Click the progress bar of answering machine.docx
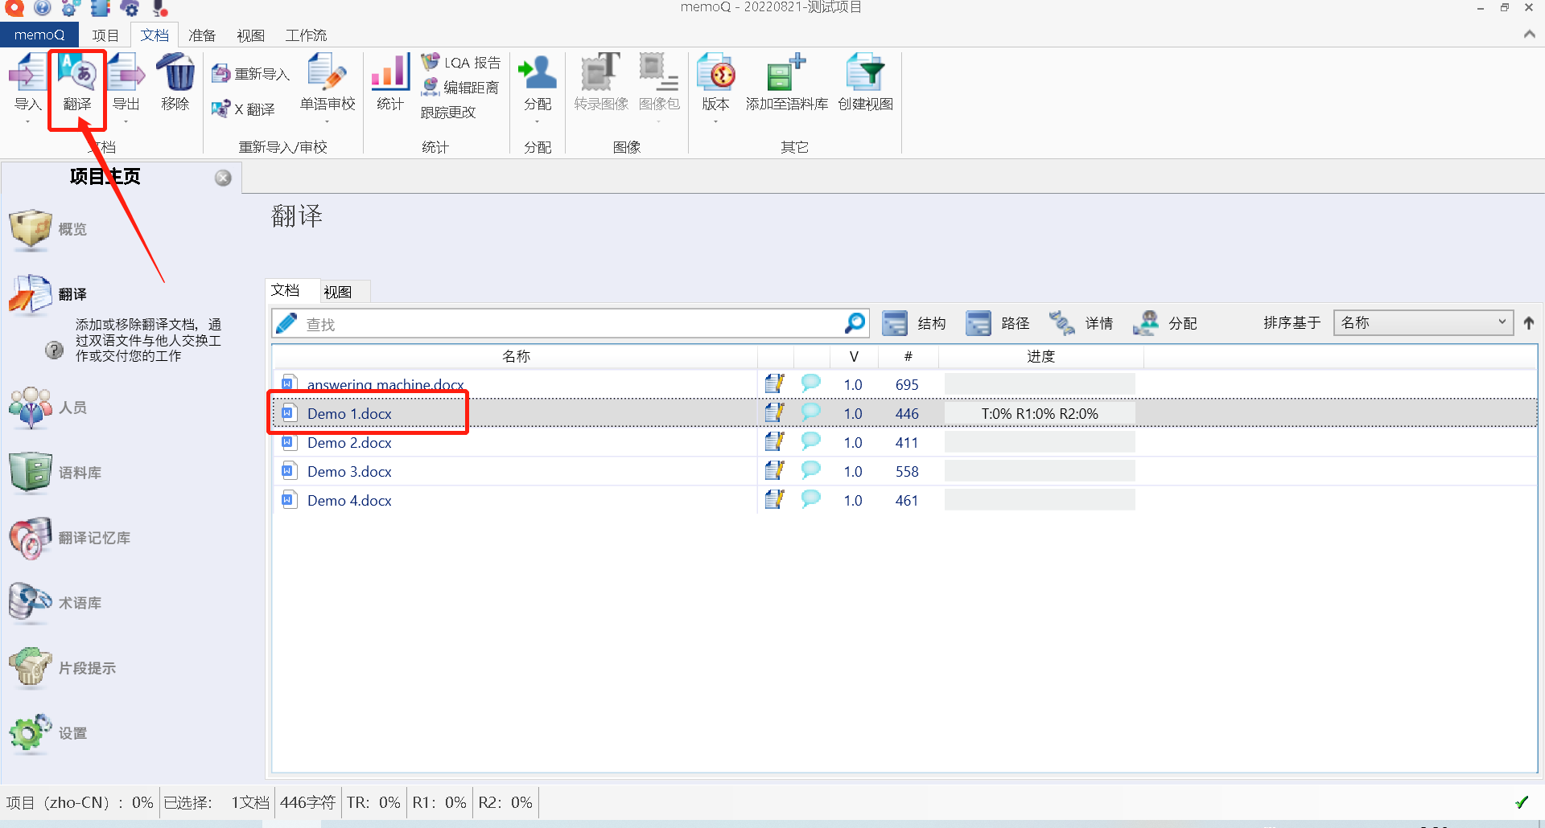The height and width of the screenshot is (828, 1545). pyautogui.click(x=1040, y=384)
